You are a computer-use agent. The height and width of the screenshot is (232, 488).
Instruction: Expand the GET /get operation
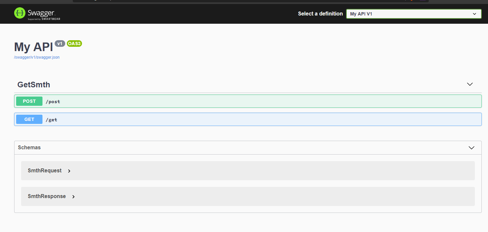pos(248,119)
